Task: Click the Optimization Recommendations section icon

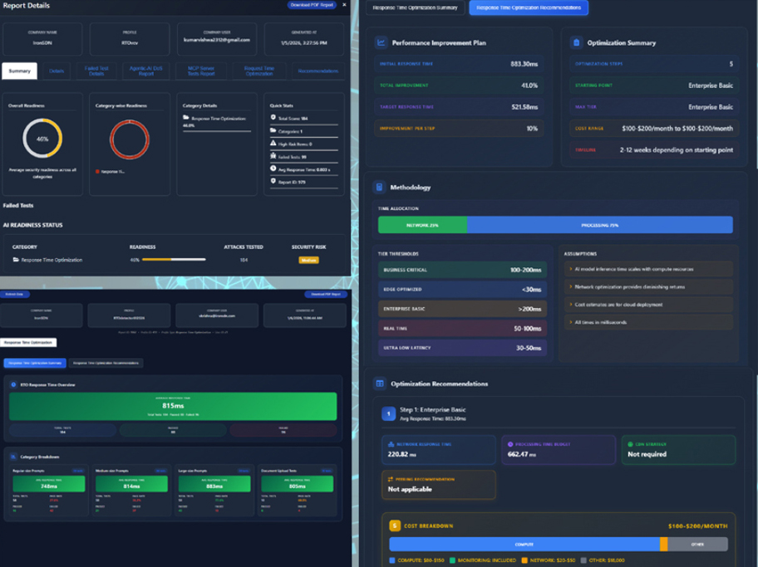Action: coord(380,384)
